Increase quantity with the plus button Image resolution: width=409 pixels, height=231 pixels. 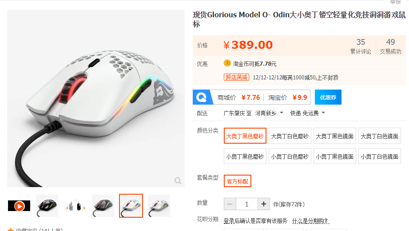[x=264, y=204]
